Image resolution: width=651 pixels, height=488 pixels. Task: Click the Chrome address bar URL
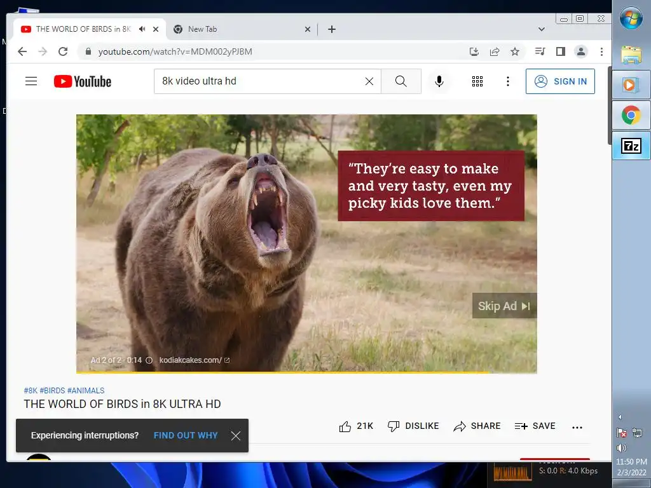click(175, 51)
